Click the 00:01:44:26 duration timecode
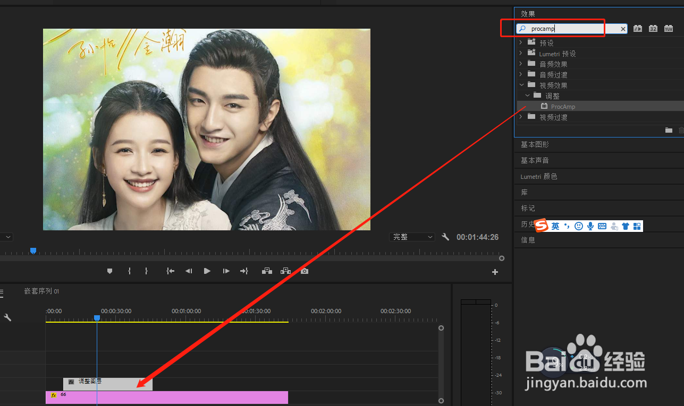The height and width of the screenshot is (406, 684). click(x=477, y=237)
